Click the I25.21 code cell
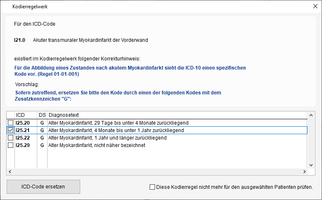The height and width of the screenshot is (200, 322). [x=23, y=130]
